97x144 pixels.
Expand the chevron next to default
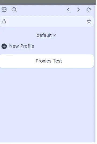point(54,35)
